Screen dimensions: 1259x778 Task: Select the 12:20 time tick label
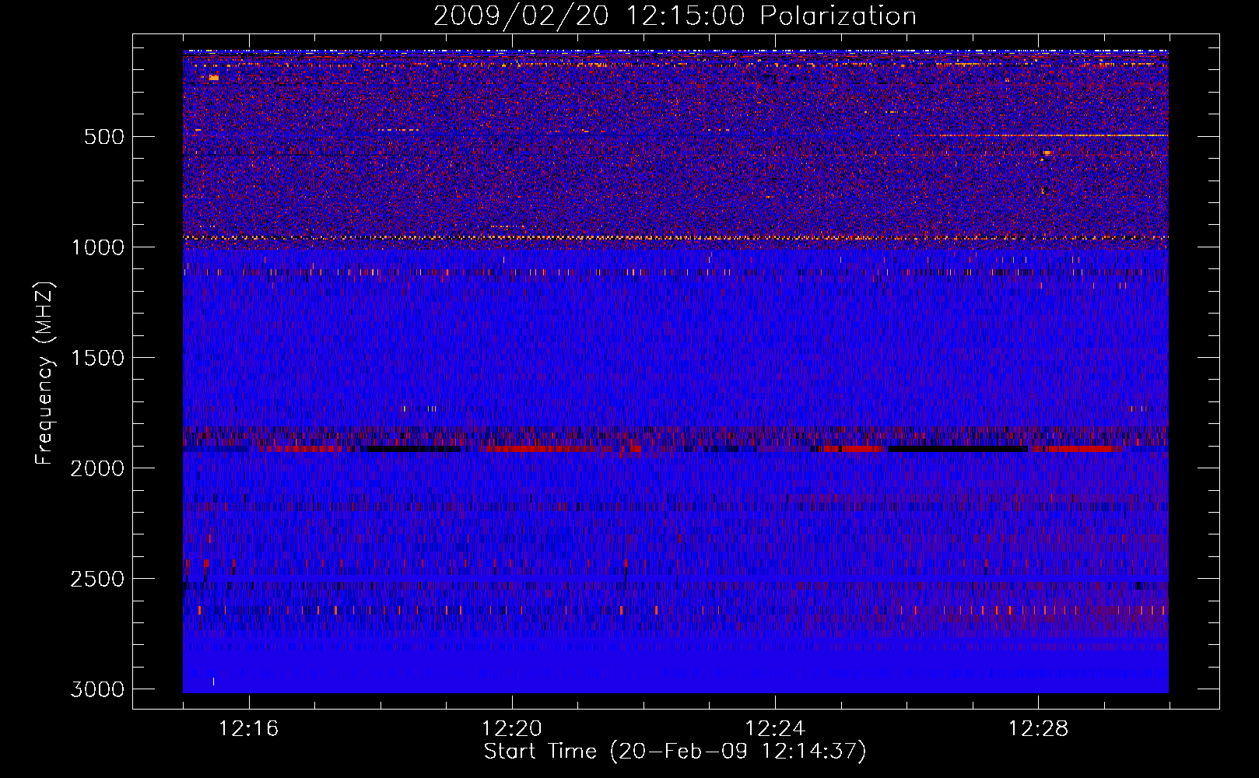[512, 729]
